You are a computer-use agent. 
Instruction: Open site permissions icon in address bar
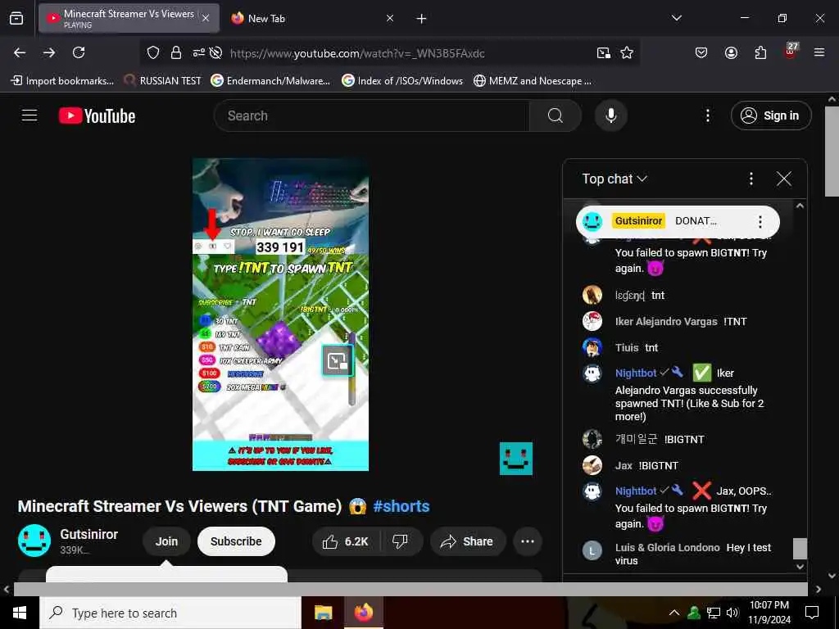[198, 52]
